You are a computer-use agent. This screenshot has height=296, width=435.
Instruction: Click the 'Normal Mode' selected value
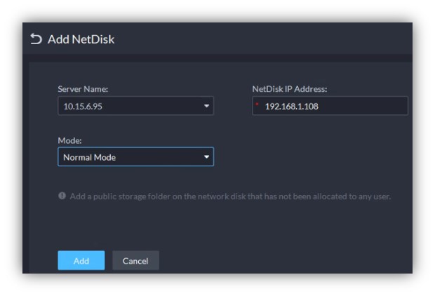(x=90, y=157)
